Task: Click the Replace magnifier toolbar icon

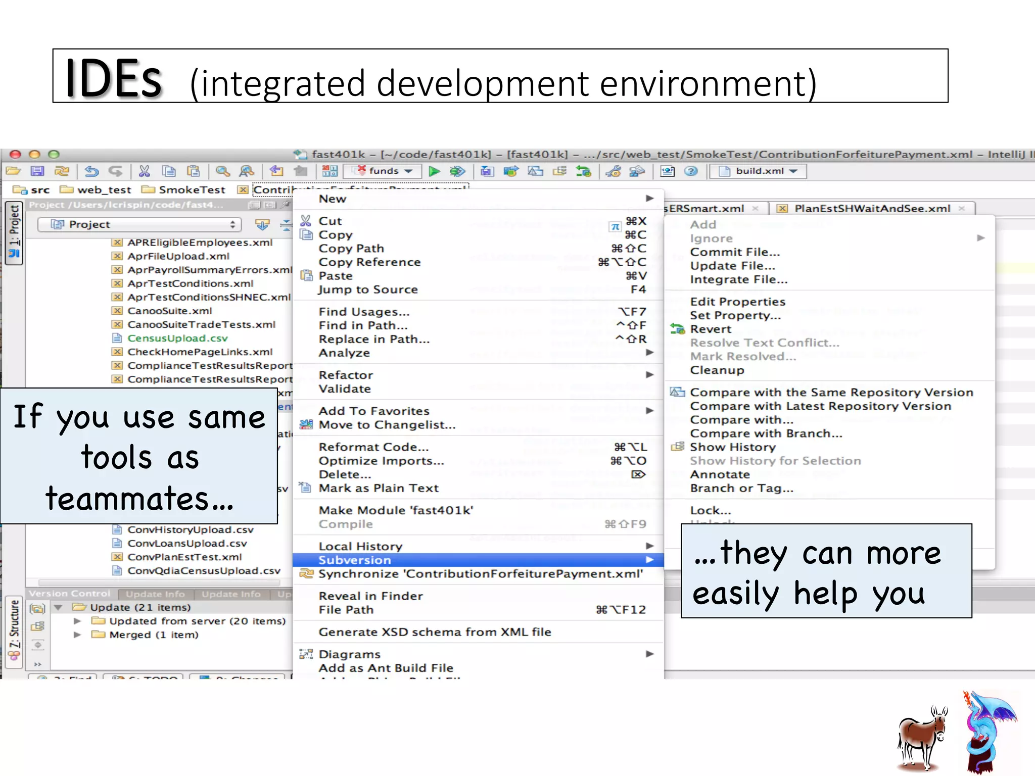Action: coord(247,171)
